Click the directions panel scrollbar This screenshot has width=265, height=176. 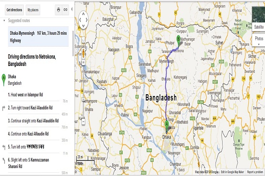(x=73, y=43)
